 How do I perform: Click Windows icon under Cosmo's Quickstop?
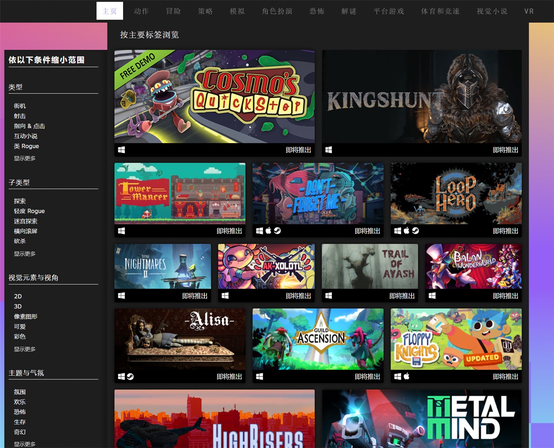[122, 150]
